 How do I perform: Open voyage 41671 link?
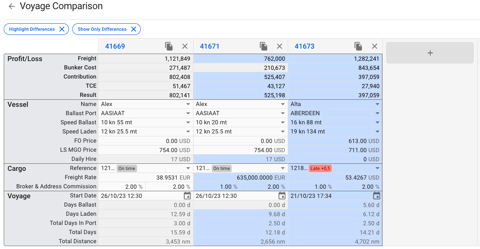(209, 46)
